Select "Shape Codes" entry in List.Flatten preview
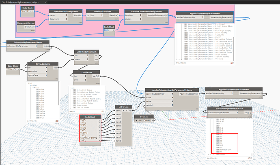This screenshot has width=280, height=165. click(82, 105)
